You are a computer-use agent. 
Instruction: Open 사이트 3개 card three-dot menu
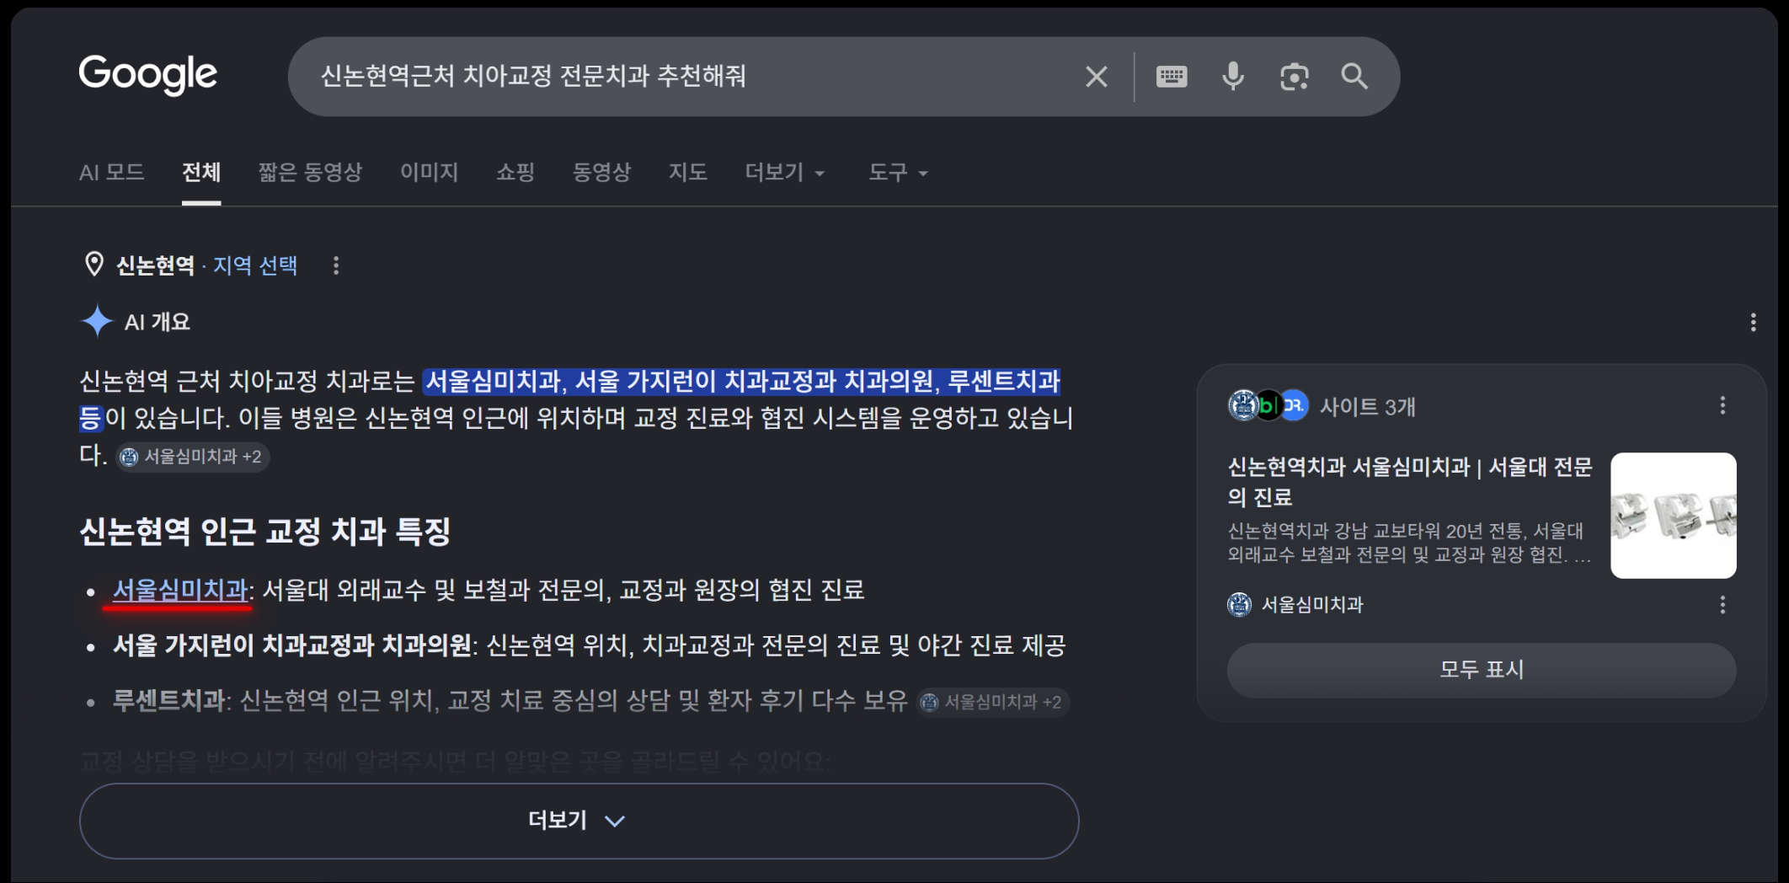point(1722,405)
